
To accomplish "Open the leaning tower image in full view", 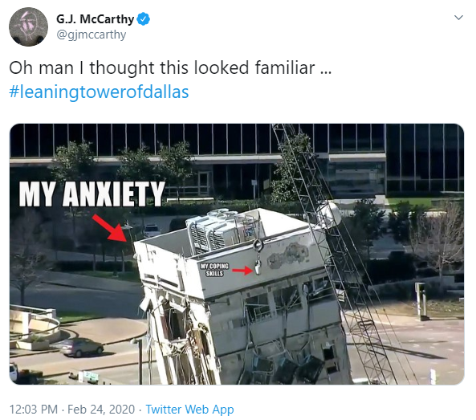I will click(x=237, y=254).
